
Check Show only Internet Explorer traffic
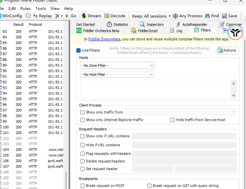click(x=82, y=120)
